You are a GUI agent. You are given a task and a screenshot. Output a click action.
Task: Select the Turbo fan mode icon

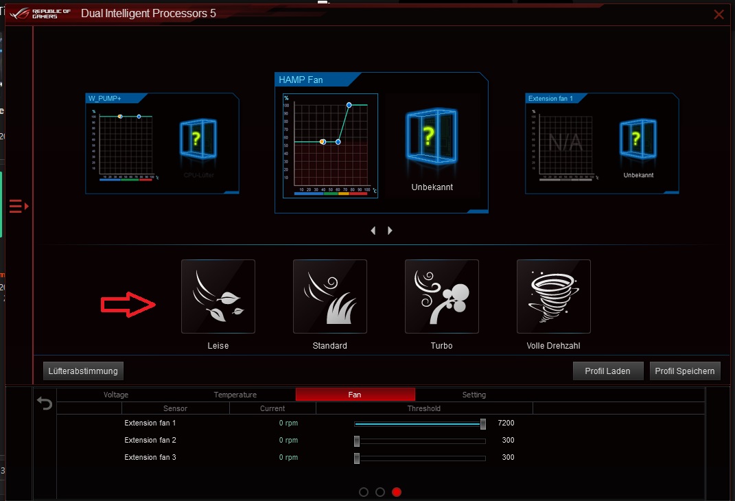click(x=441, y=296)
